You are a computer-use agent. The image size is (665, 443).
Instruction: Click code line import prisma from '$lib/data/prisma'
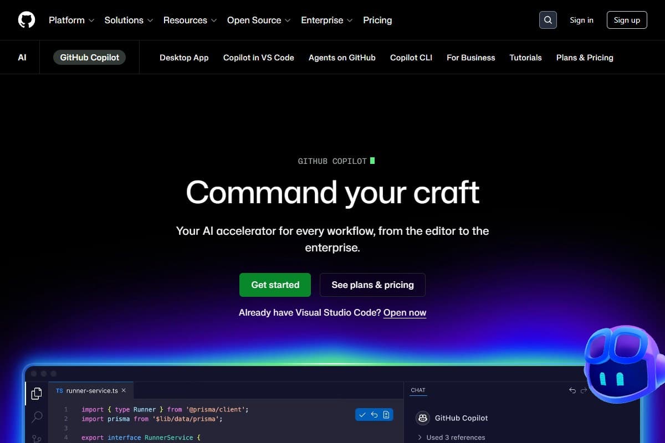[152, 419]
